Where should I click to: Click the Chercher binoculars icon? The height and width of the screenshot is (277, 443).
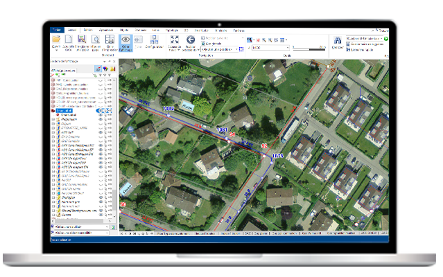(338, 40)
